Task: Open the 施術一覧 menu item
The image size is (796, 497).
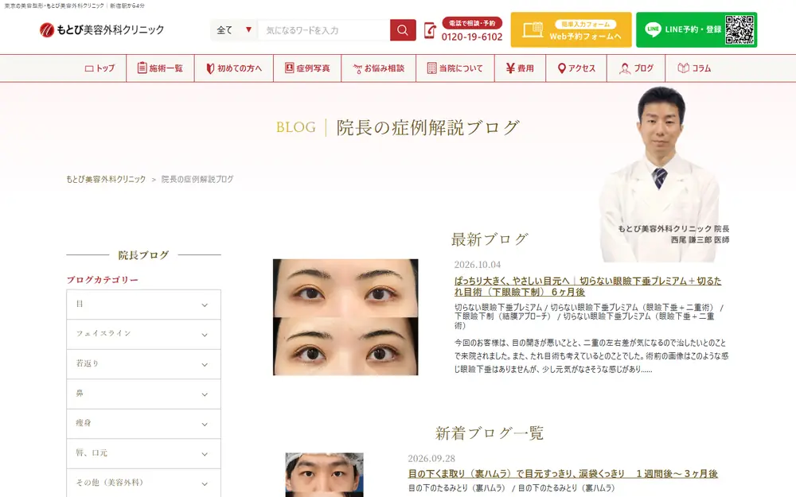Action: (x=161, y=68)
